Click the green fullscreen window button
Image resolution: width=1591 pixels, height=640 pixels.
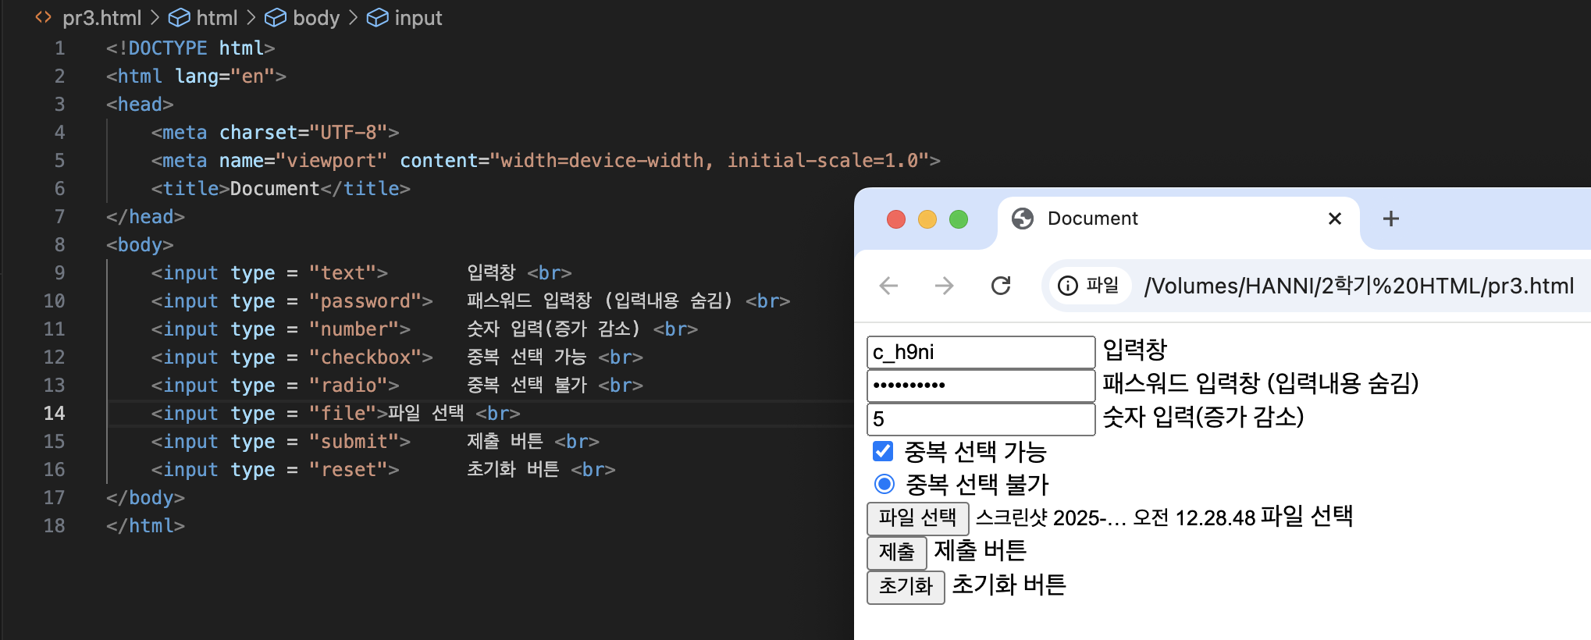(959, 219)
